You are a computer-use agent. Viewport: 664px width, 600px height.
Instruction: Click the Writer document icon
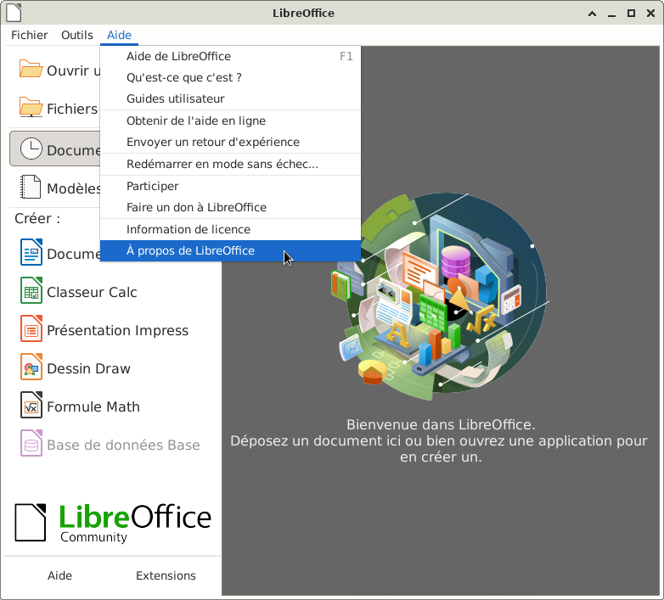(x=31, y=252)
